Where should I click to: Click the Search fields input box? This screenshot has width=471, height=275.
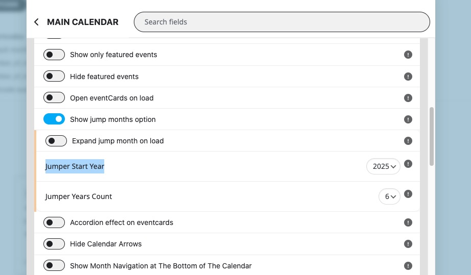pos(282,22)
